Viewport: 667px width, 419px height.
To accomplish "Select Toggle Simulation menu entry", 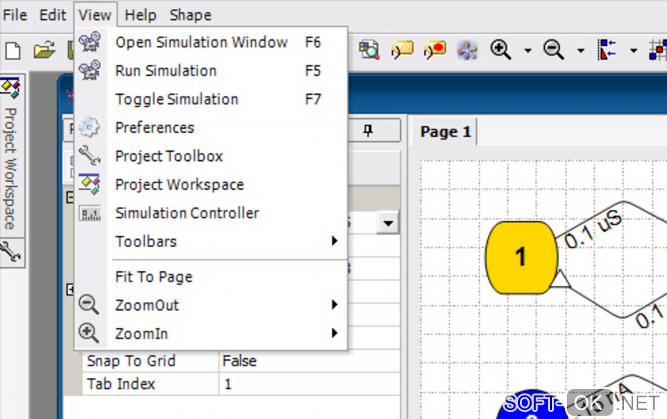I will pyautogui.click(x=211, y=99).
